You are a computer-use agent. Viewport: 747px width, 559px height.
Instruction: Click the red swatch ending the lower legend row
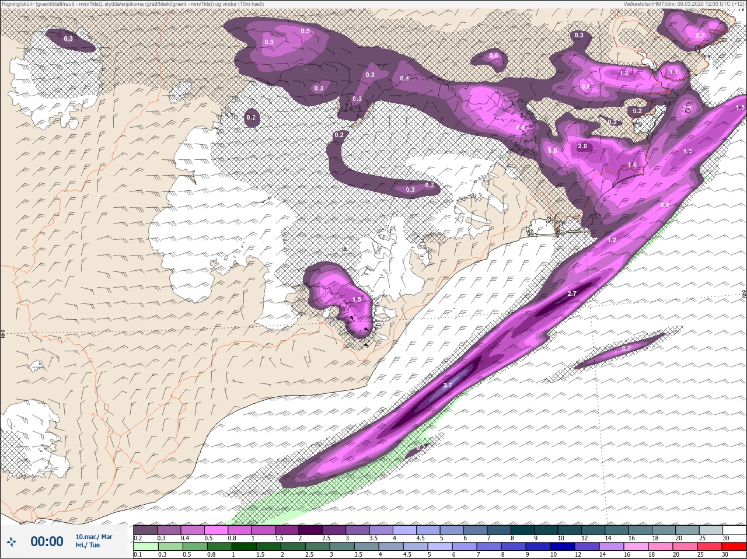[x=734, y=547]
